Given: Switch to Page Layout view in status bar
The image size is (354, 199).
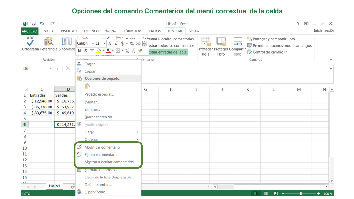Looking at the screenshot, I should [266, 193].
